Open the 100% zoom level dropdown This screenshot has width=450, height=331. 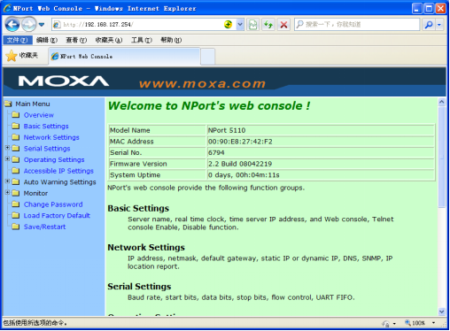pyautogui.click(x=433, y=323)
